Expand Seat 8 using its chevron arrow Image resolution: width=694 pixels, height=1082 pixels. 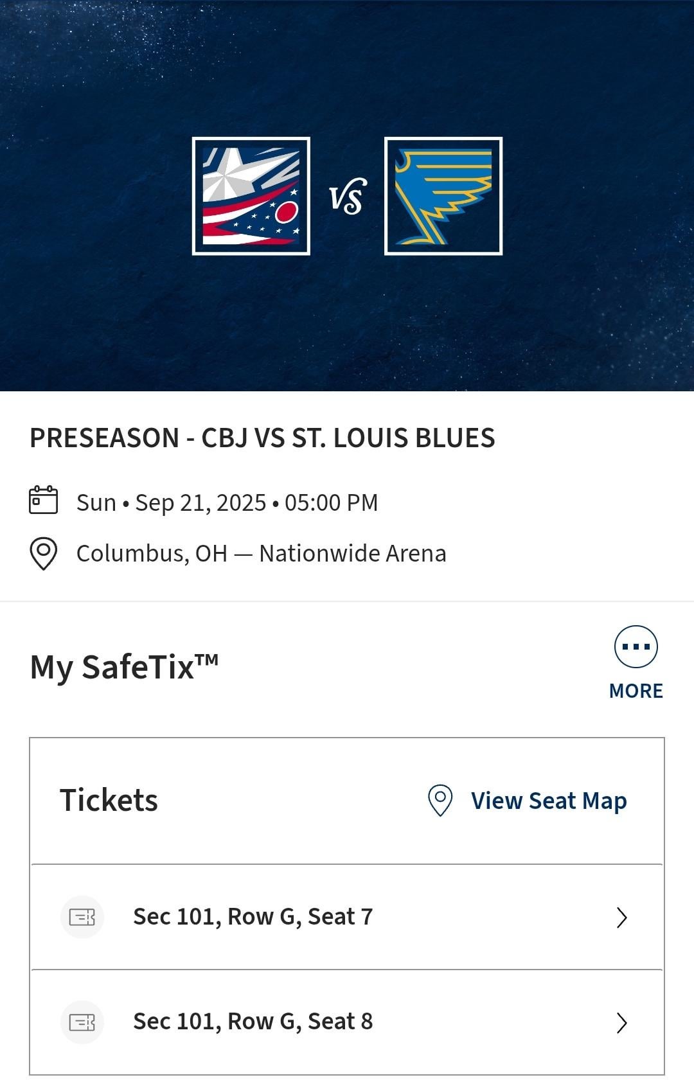click(x=621, y=1022)
